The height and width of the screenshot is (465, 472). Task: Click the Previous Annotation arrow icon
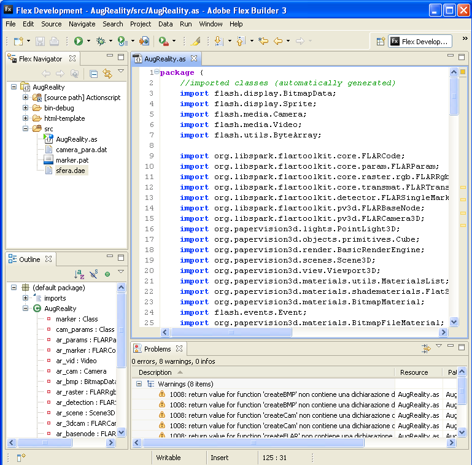[x=241, y=41]
